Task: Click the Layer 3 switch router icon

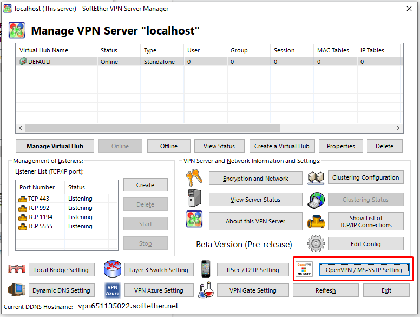Action: point(112,269)
